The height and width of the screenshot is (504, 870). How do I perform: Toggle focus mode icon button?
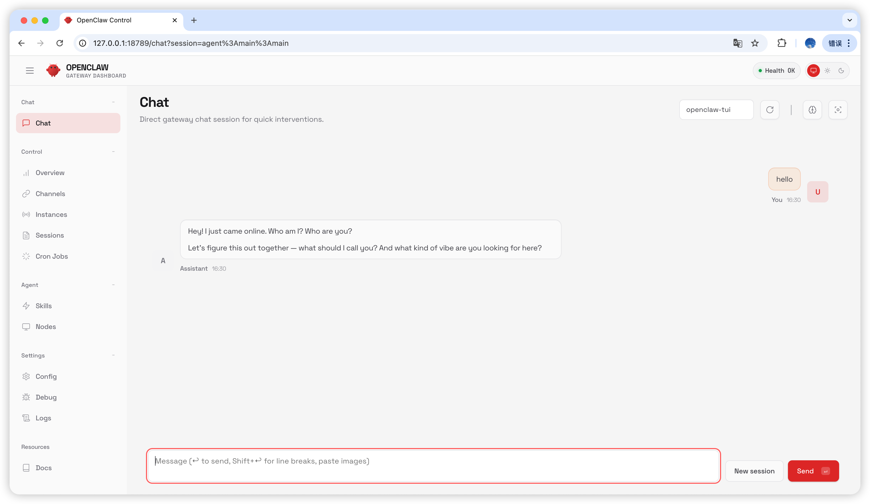pos(838,110)
